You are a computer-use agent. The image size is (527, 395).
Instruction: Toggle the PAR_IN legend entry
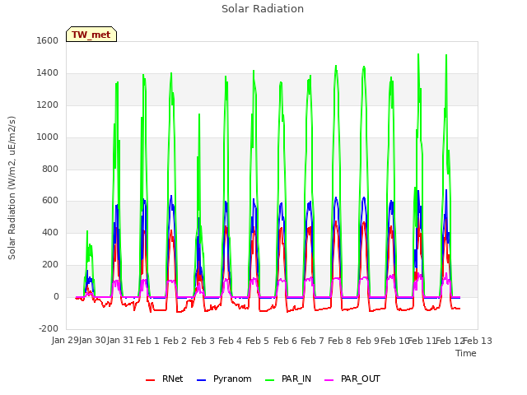click(x=288, y=379)
